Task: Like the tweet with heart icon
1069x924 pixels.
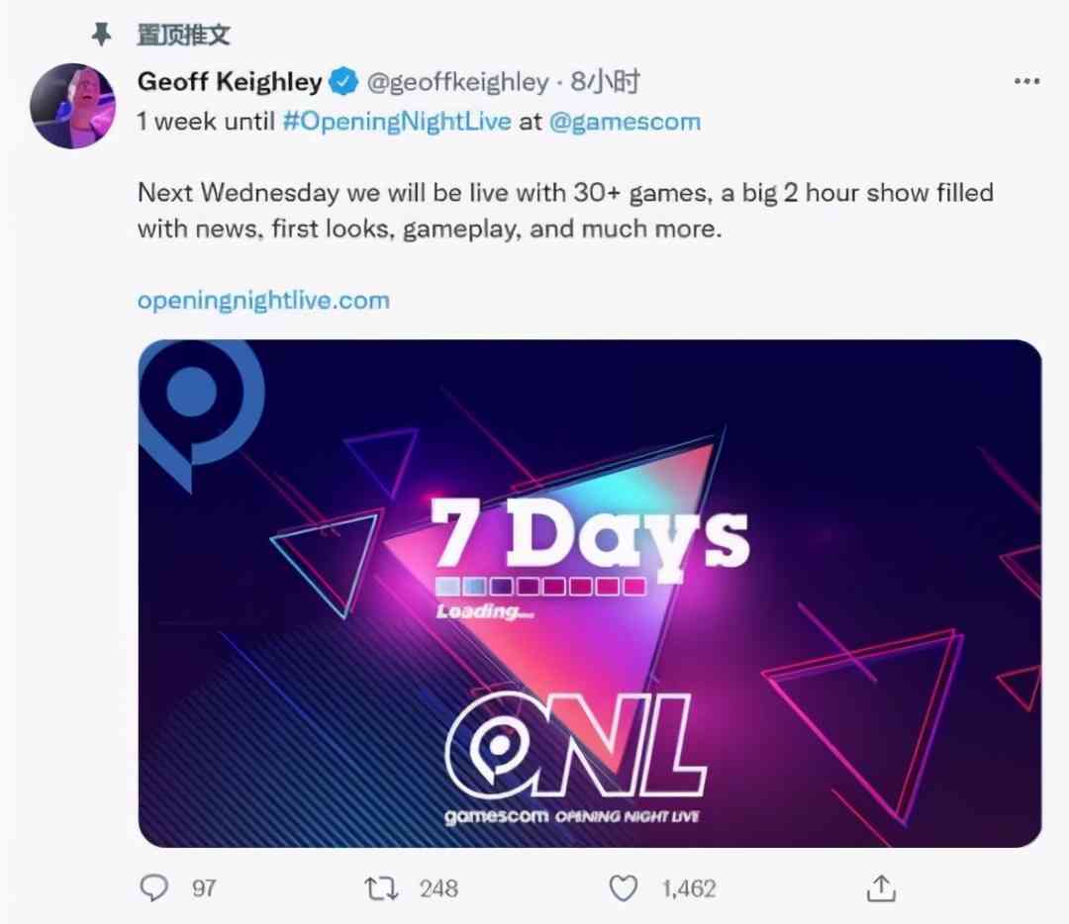Action: pos(624,887)
